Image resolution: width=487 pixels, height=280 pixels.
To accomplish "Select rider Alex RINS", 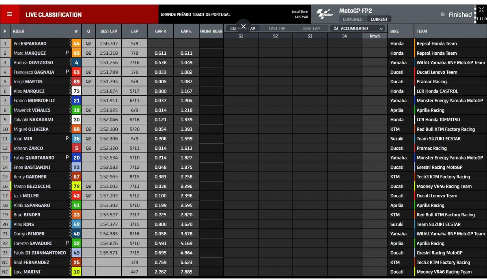I will click(x=24, y=224).
